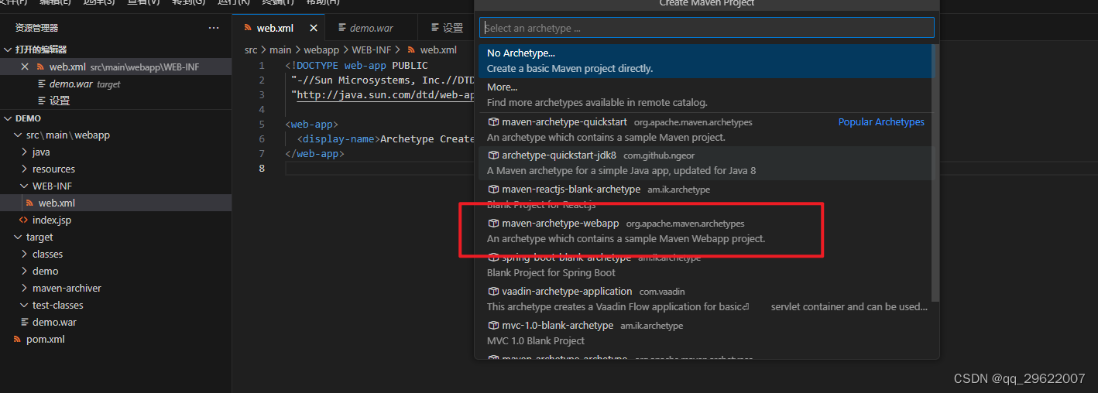Click the src breadcrumb segment
This screenshot has width=1098, height=393.
pos(251,50)
